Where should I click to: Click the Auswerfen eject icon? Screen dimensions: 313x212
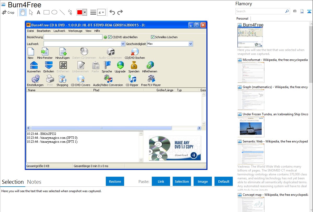[x=34, y=67]
